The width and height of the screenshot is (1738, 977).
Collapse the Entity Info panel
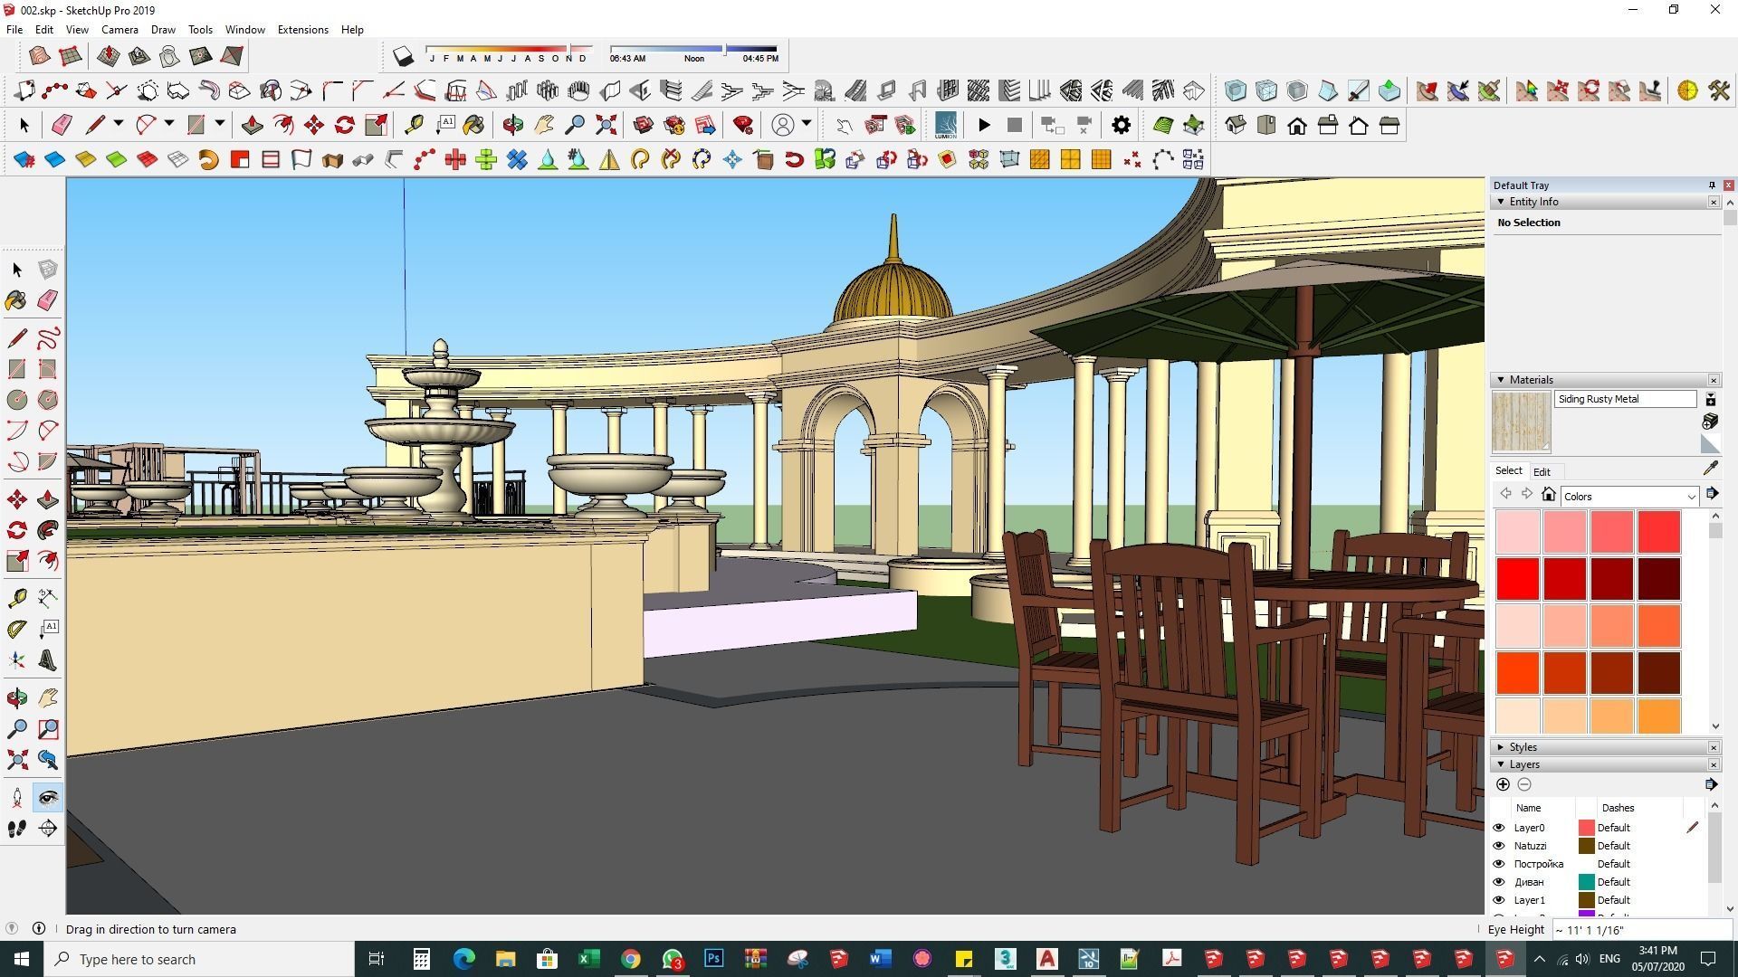click(x=1501, y=202)
